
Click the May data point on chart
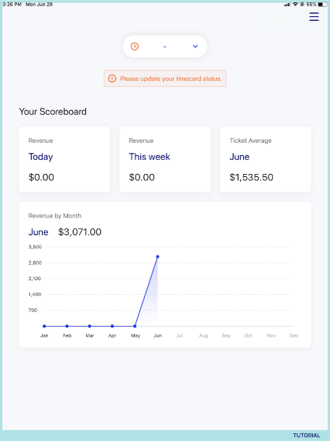[135, 326]
